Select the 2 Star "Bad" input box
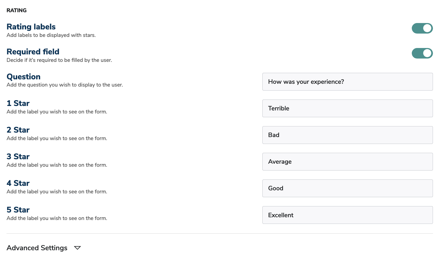This screenshot has width=436, height=258. (347, 135)
